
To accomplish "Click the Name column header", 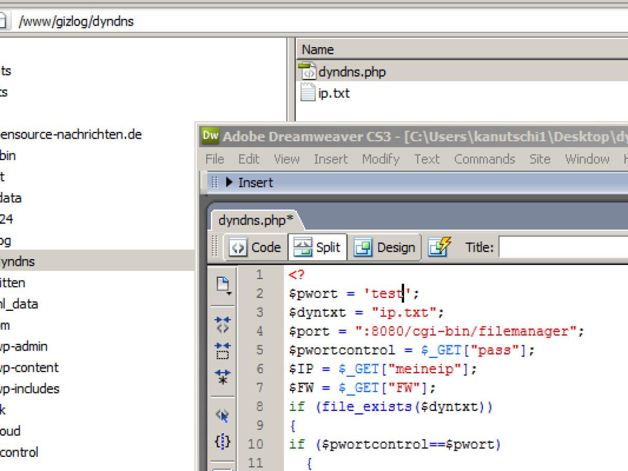I will point(318,50).
